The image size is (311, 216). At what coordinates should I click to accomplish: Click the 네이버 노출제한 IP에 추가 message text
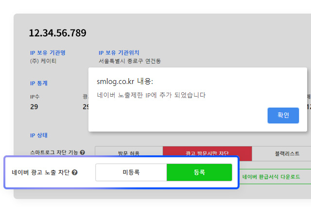(151, 95)
